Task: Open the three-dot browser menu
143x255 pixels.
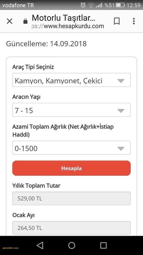Action: point(134,21)
